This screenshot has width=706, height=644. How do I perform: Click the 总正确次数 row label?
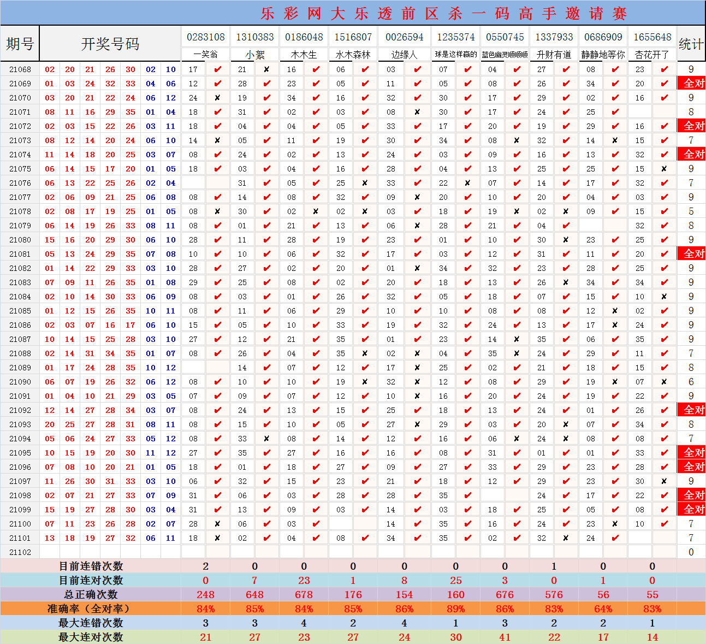(x=91, y=595)
